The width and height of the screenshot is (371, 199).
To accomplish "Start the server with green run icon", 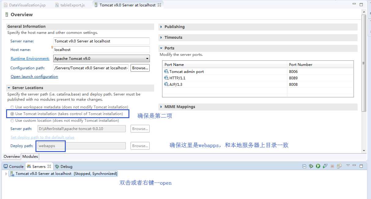I will pyautogui.click(x=318, y=166).
